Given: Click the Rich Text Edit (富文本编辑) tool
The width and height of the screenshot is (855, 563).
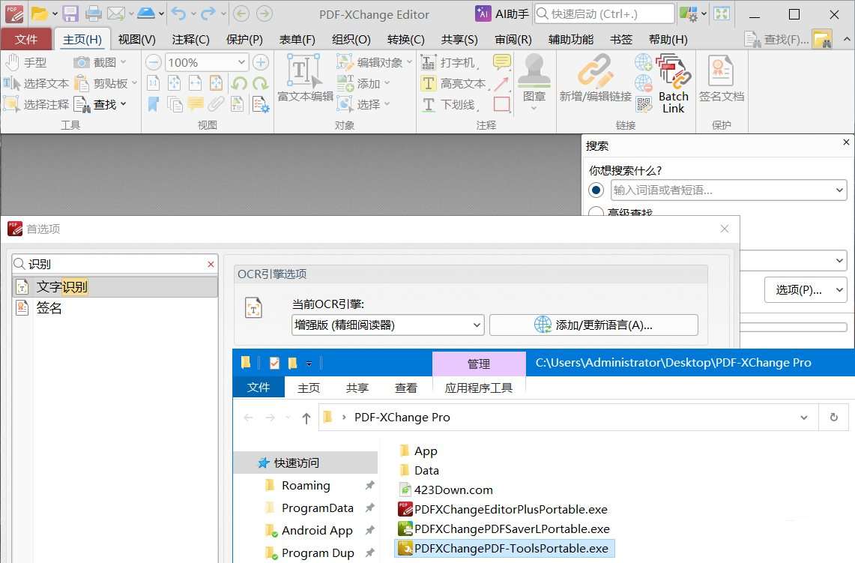Looking at the screenshot, I should click(305, 79).
